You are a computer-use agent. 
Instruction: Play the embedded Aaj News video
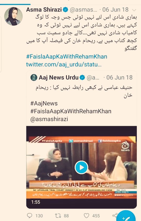coord(81,167)
